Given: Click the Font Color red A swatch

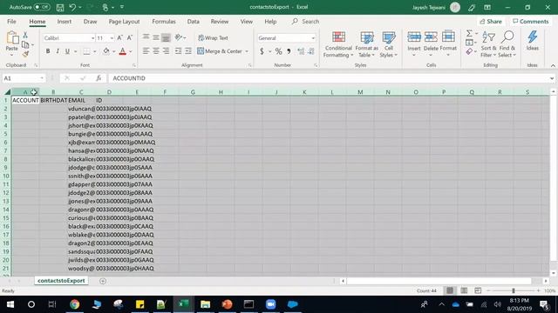Looking at the screenshot, I should tap(123, 51).
